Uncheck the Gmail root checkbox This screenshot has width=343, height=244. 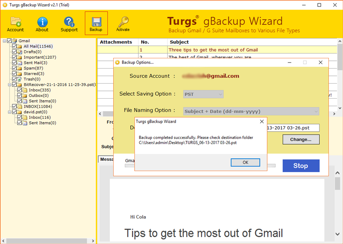[9, 41]
